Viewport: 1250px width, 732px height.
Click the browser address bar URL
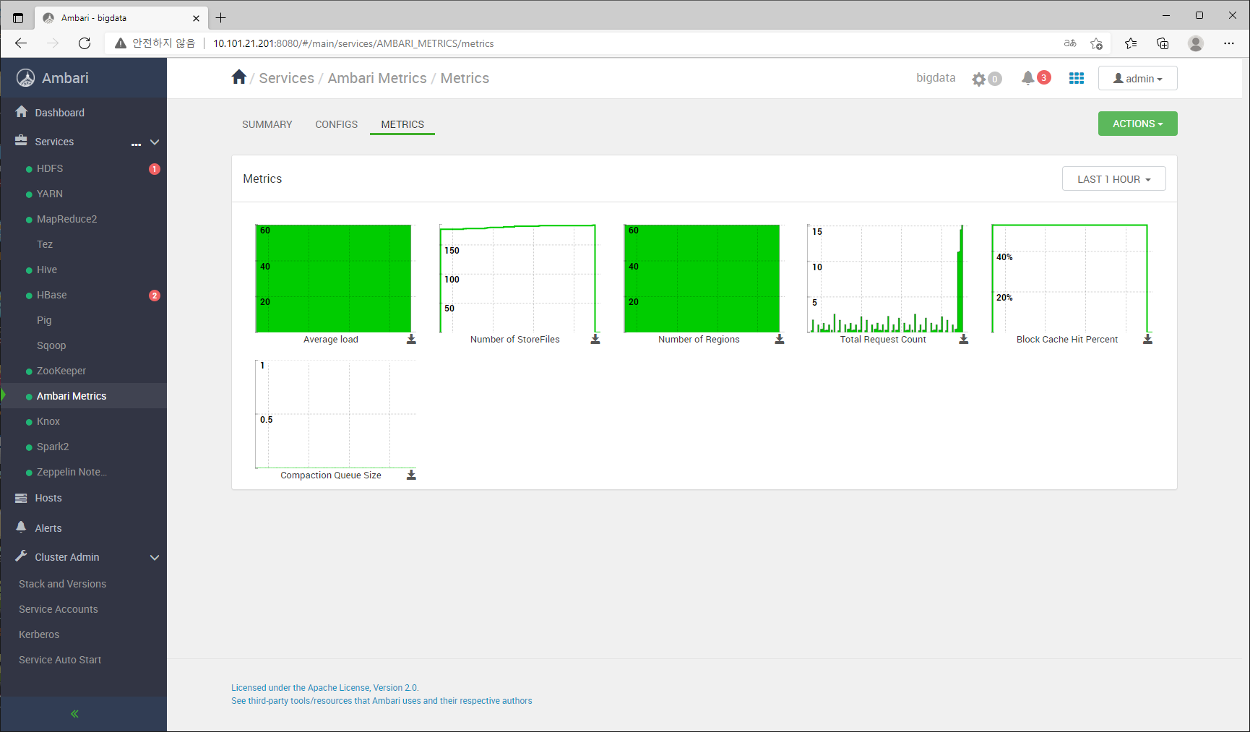(x=353, y=43)
